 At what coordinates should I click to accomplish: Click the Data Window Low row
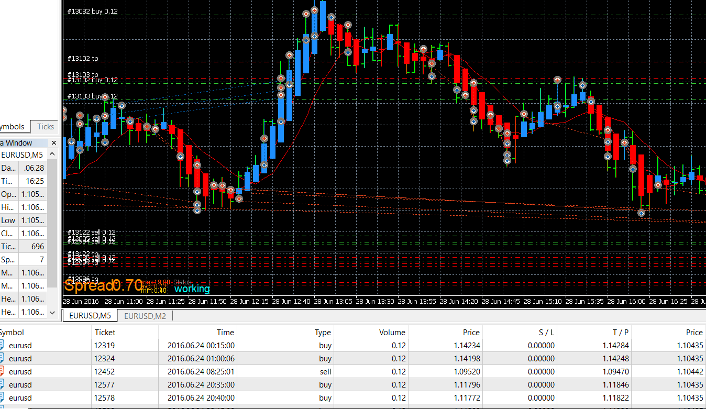[x=23, y=220]
